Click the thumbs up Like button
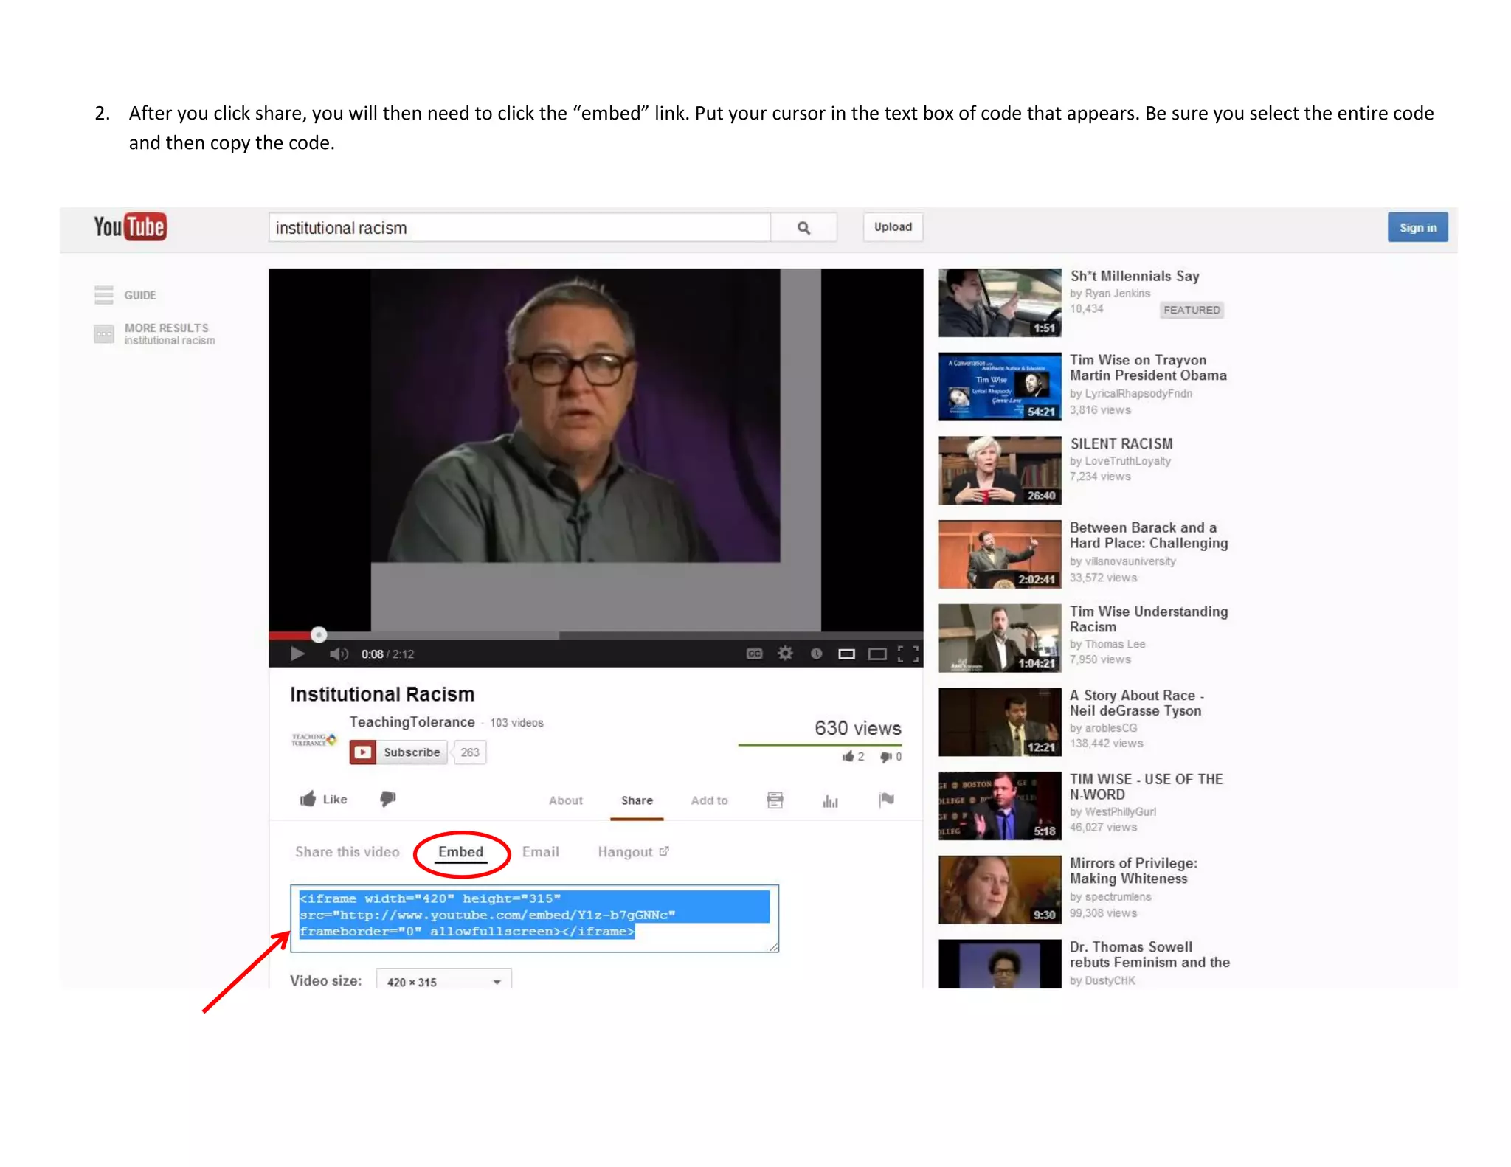The height and width of the screenshot is (1167, 1511). [323, 799]
